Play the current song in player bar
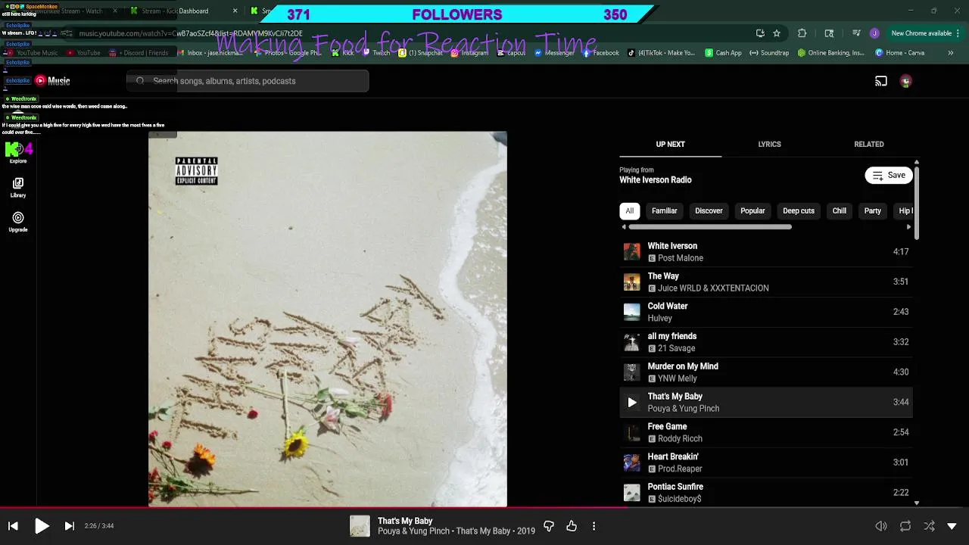 [x=42, y=526]
